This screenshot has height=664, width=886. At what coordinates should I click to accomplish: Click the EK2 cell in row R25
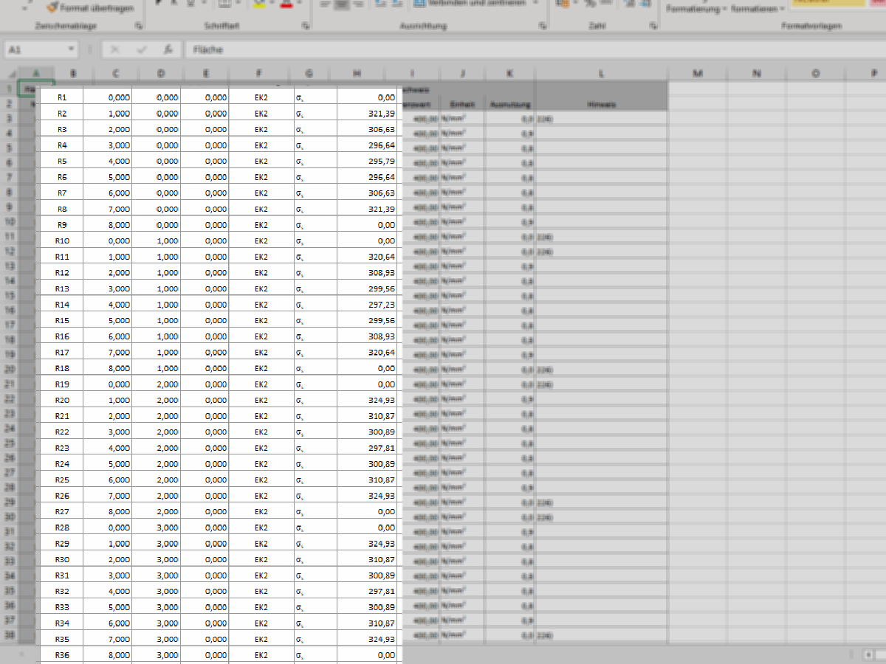(x=261, y=480)
